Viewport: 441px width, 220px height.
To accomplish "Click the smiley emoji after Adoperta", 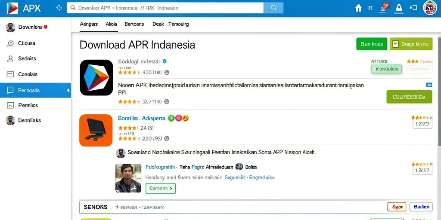I will [x=185, y=118].
